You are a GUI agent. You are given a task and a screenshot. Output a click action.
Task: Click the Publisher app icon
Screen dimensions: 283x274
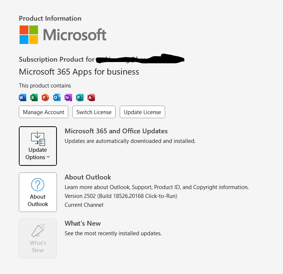click(x=79, y=97)
